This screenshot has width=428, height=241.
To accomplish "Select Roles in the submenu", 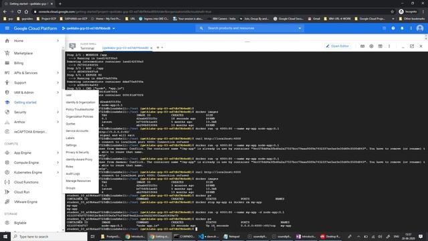I will coord(70,167).
